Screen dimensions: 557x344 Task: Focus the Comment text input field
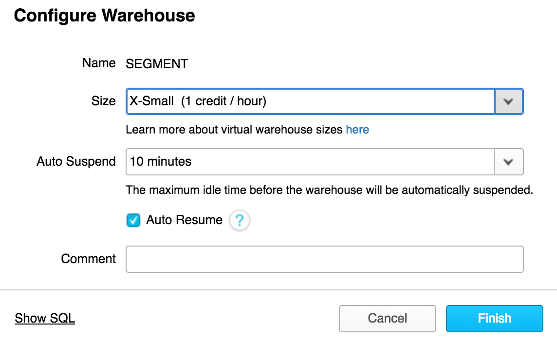click(x=324, y=259)
